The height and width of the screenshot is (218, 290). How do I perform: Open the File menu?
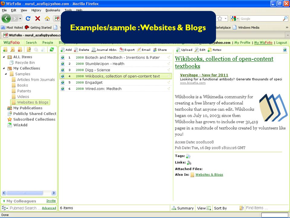point(4,10)
